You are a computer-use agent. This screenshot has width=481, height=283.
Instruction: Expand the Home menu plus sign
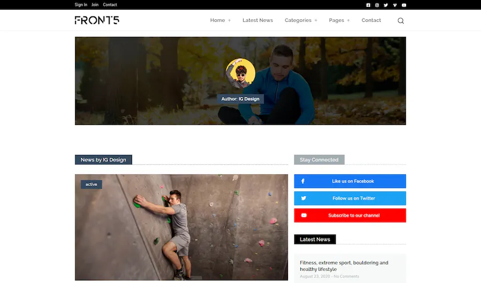coord(229,20)
